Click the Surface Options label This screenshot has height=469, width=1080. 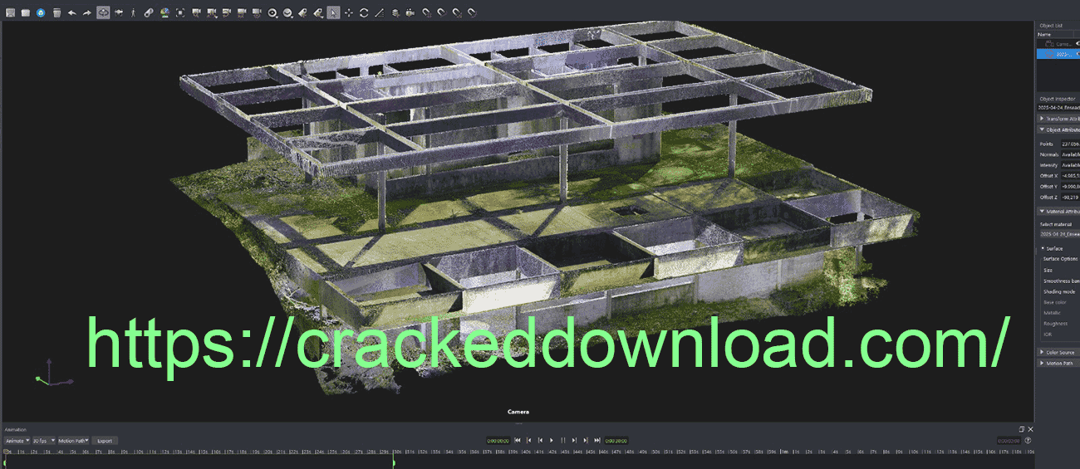pos(1061,259)
